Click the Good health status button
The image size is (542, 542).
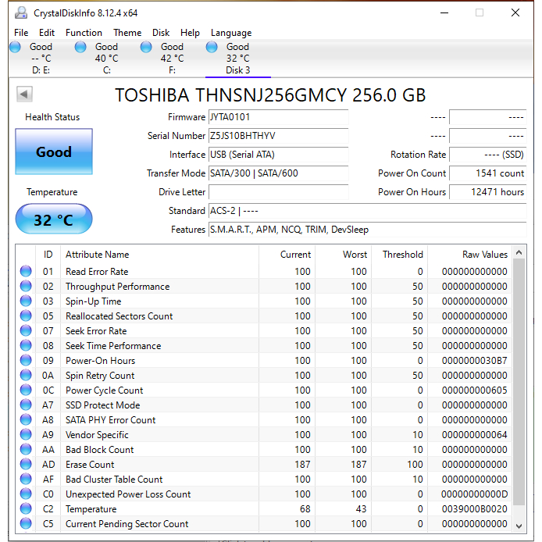point(54,152)
